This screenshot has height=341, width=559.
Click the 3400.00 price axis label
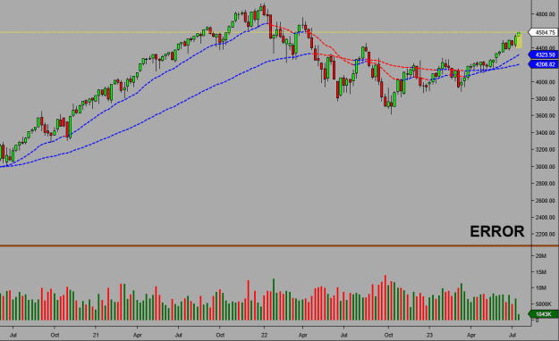click(545, 133)
